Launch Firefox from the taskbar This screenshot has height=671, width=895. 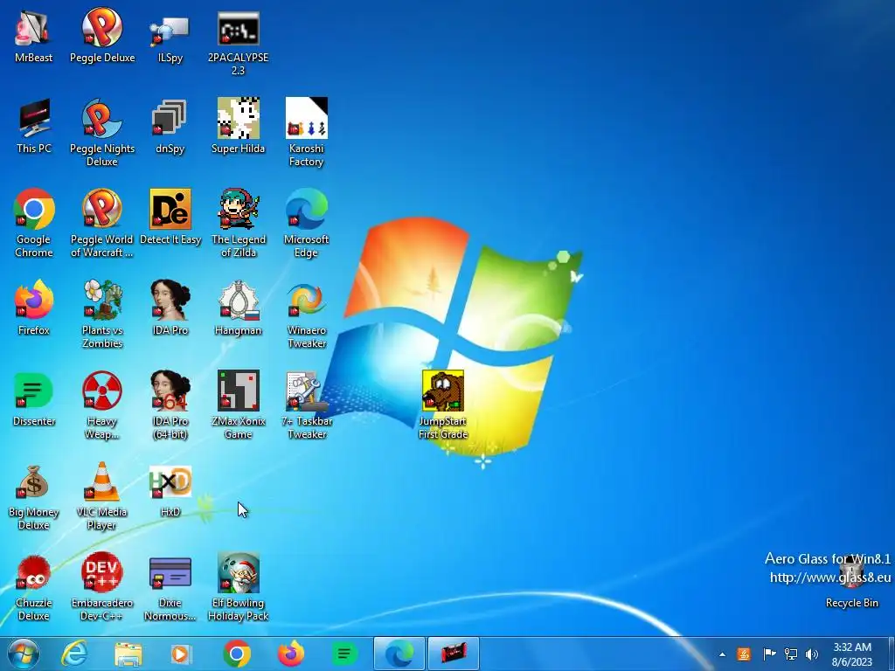[291, 654]
